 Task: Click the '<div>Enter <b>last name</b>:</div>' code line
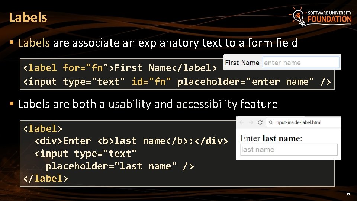[x=131, y=141]
